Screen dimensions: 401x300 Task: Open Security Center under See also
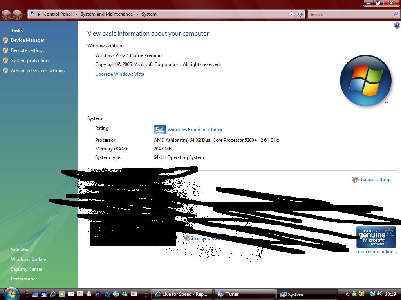tap(27, 269)
